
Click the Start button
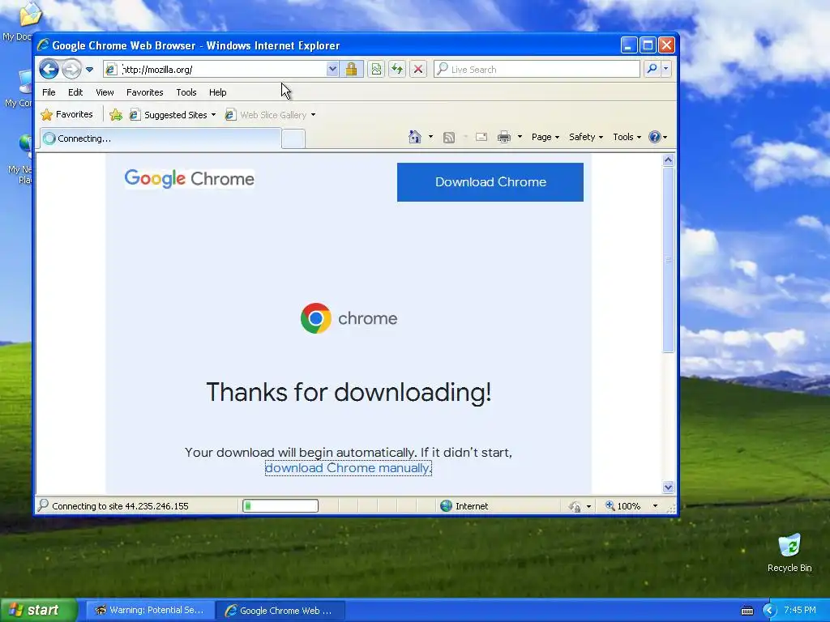pos(38,610)
